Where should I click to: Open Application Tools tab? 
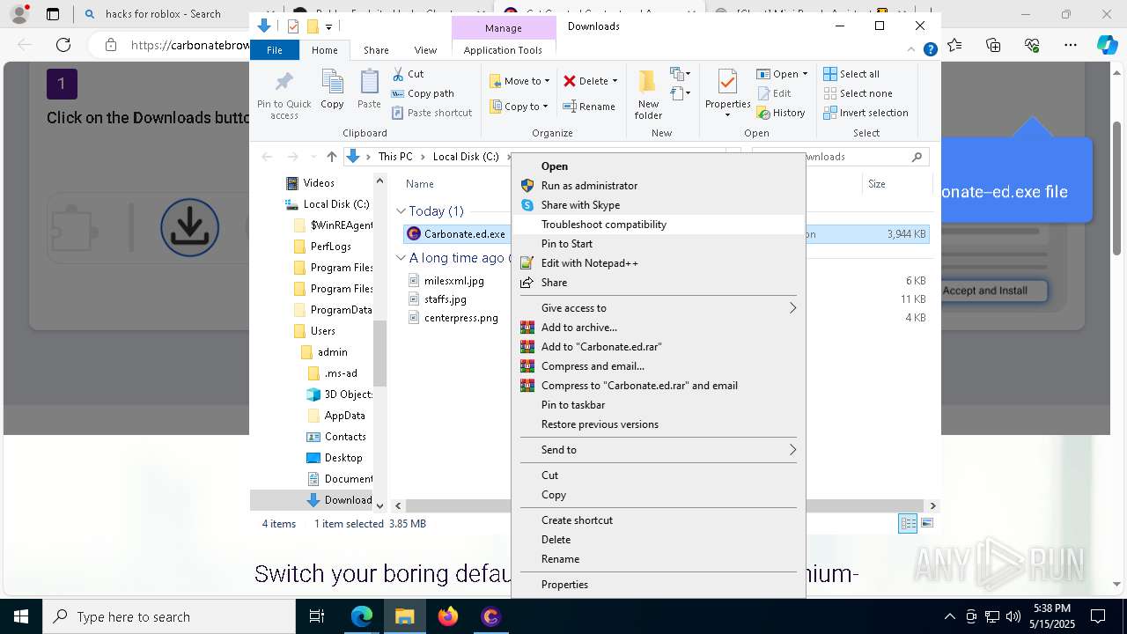click(x=503, y=50)
